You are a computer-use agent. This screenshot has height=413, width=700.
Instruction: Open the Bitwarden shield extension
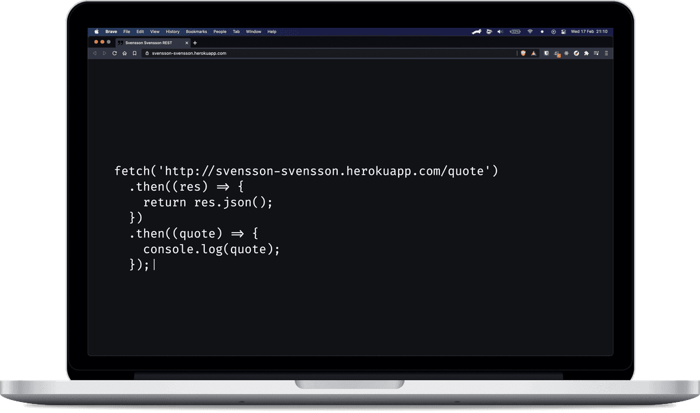[x=546, y=53]
